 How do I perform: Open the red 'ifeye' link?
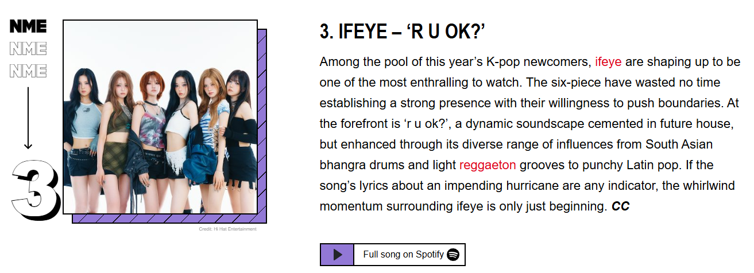tap(608, 61)
